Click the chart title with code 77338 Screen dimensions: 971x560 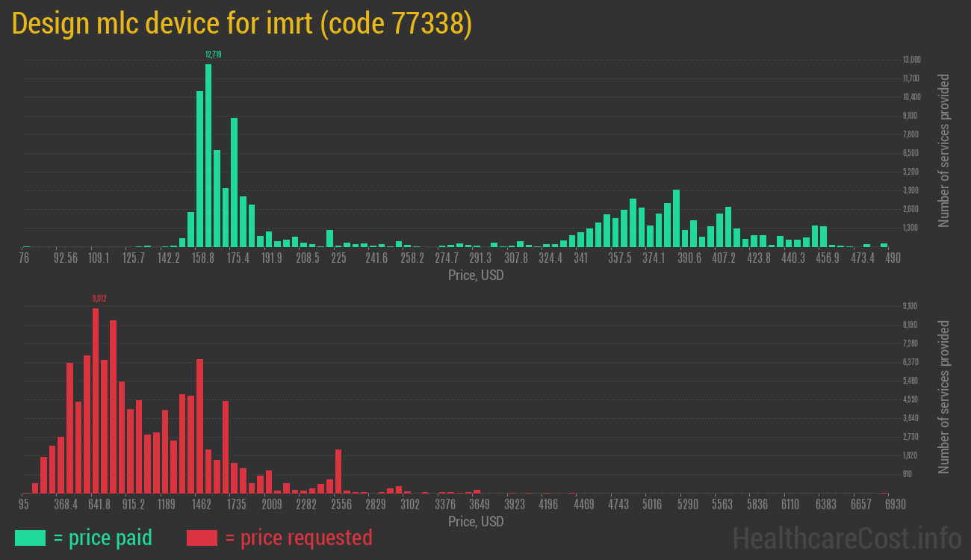point(242,24)
